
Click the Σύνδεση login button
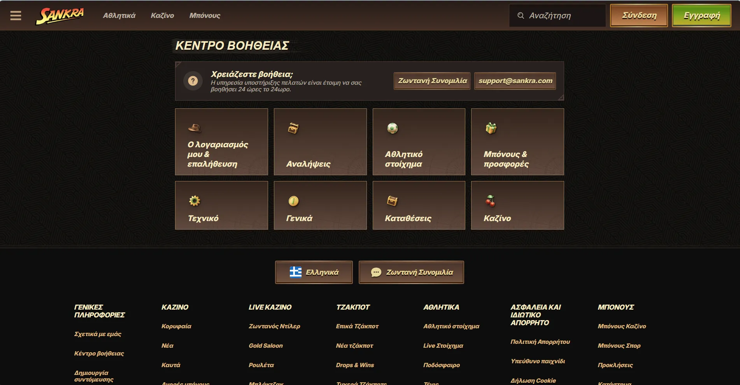[x=639, y=16]
